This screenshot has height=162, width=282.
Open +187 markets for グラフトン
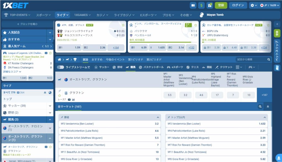[x=264, y=95]
